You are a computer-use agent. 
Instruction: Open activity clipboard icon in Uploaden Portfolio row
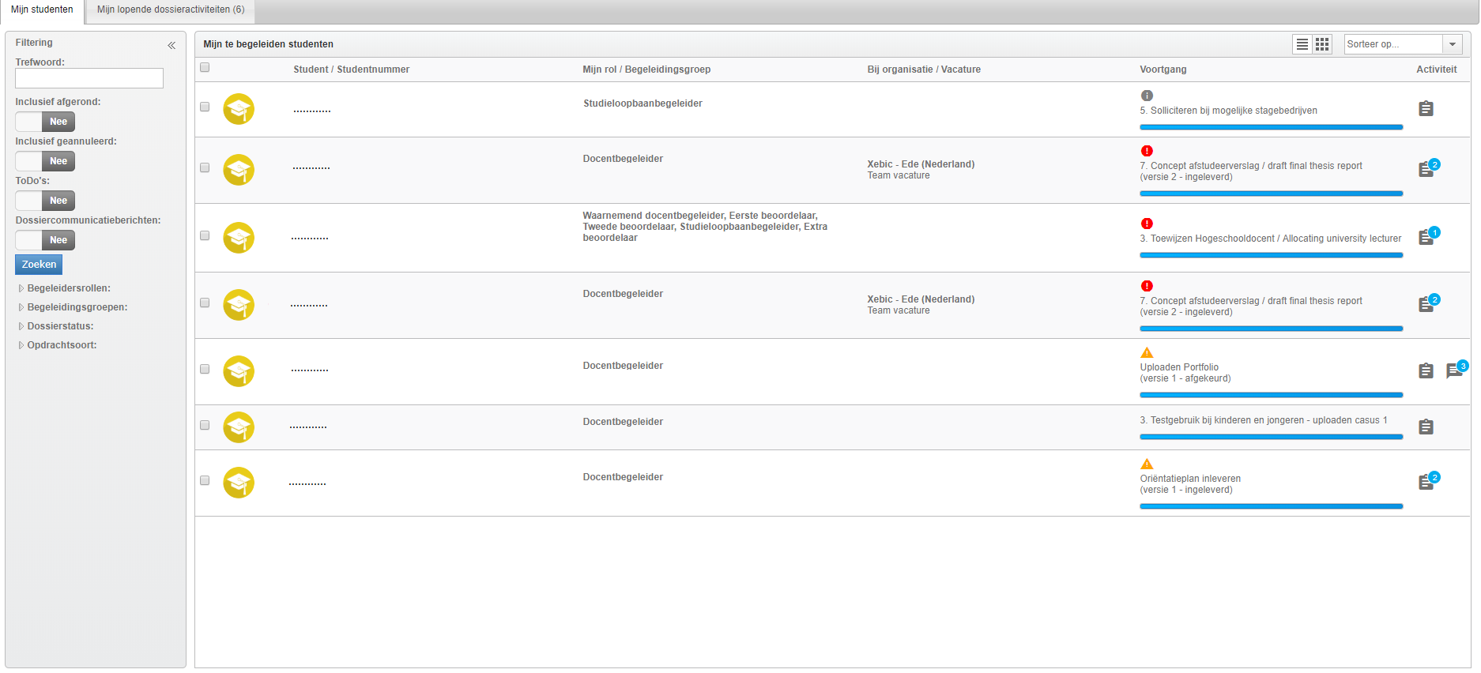[1426, 371]
